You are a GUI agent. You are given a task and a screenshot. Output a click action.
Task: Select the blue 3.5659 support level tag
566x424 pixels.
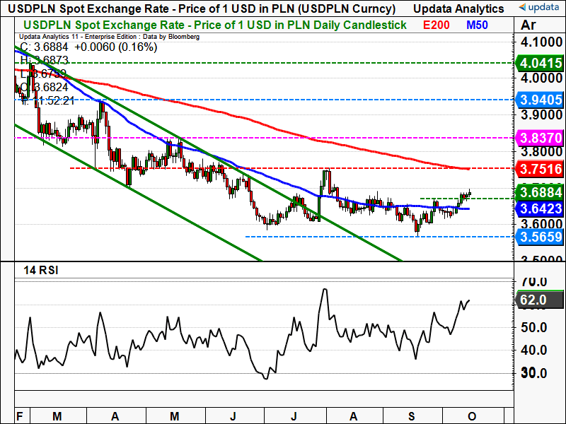[x=540, y=237]
